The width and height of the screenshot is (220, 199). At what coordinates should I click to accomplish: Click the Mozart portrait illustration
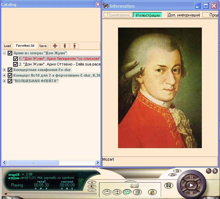tap(160, 88)
